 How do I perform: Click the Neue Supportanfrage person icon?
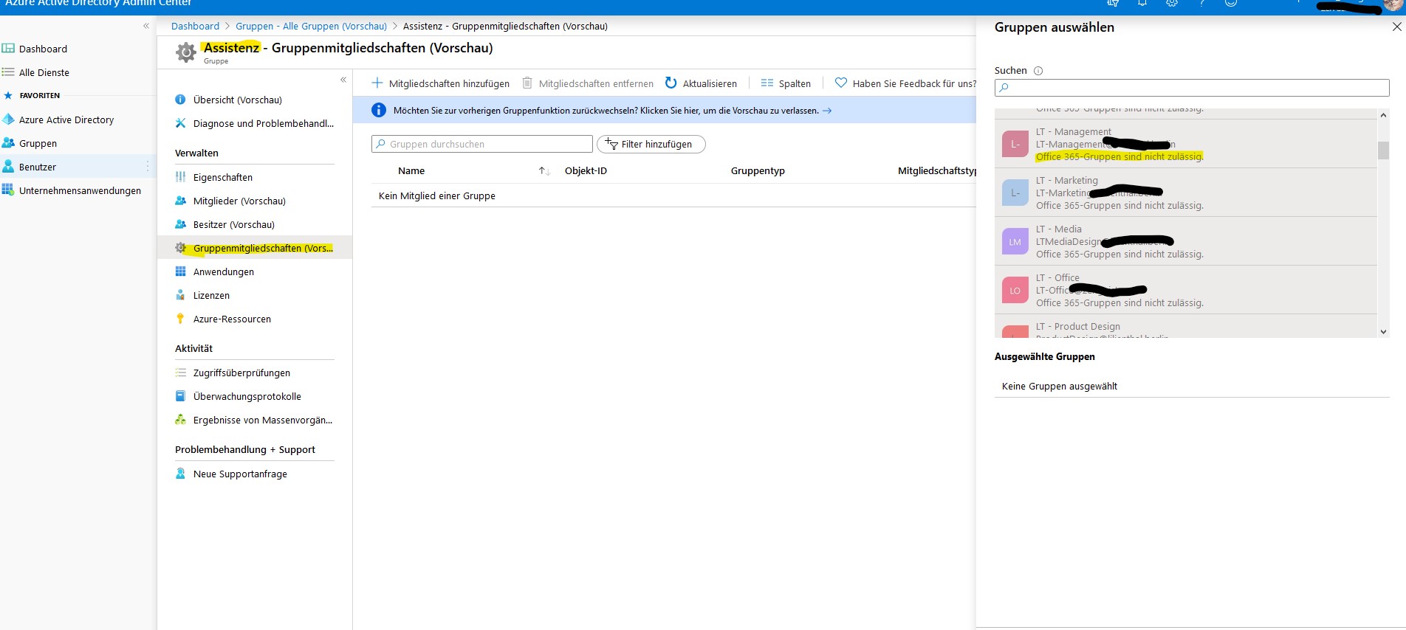point(180,474)
